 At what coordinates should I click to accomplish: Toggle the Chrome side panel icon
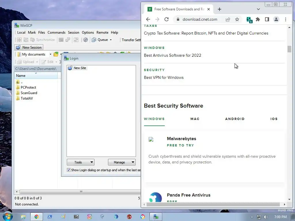[x=267, y=19]
